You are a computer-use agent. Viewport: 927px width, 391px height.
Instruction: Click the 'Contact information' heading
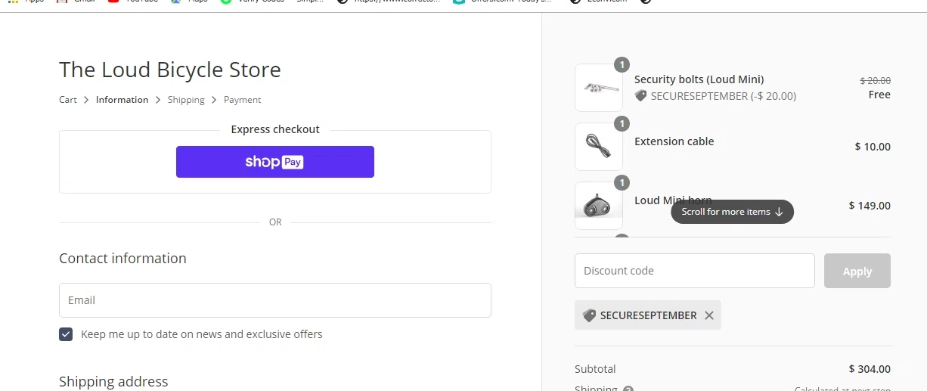point(122,259)
